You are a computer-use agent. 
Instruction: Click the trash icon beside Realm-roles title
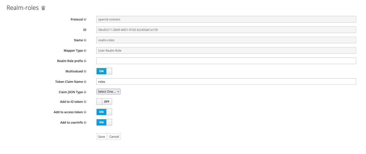tap(43, 8)
